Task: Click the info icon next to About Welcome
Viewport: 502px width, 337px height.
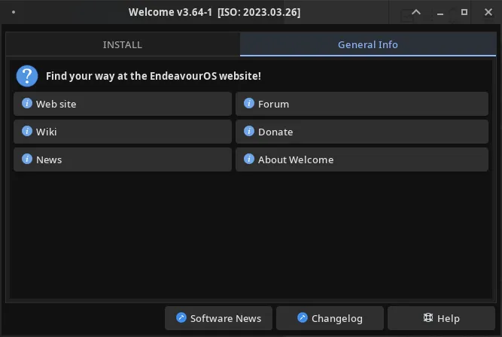Action: click(249, 159)
